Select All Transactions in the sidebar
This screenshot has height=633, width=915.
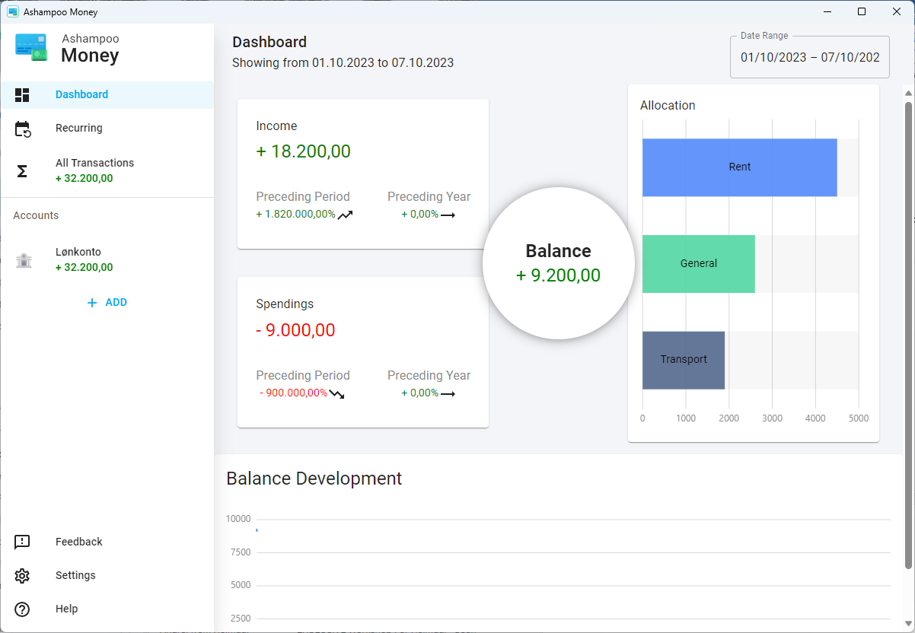tap(94, 170)
